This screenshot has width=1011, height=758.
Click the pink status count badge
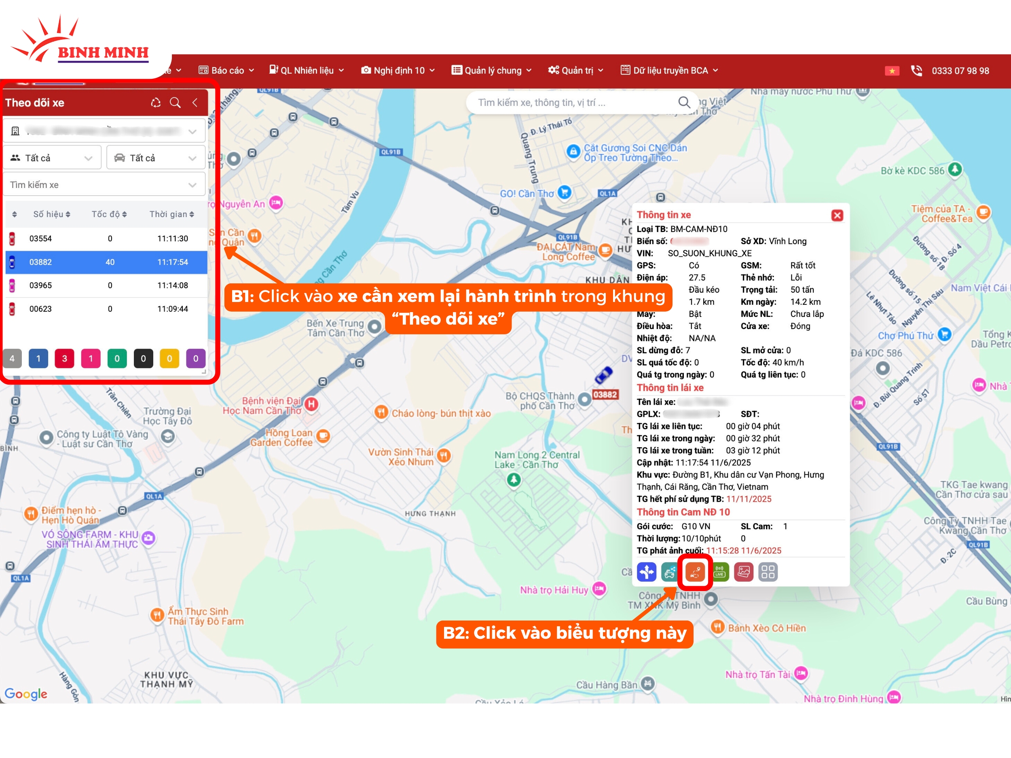pyautogui.click(x=91, y=359)
